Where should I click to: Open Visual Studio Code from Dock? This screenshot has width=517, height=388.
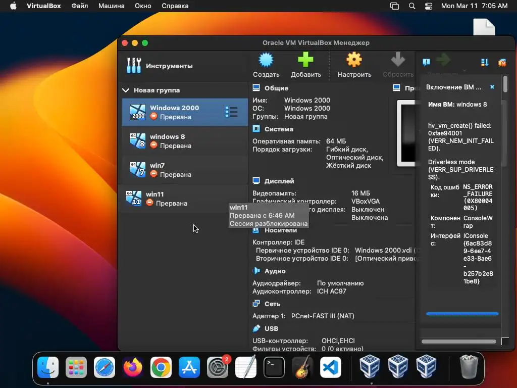coord(331,367)
